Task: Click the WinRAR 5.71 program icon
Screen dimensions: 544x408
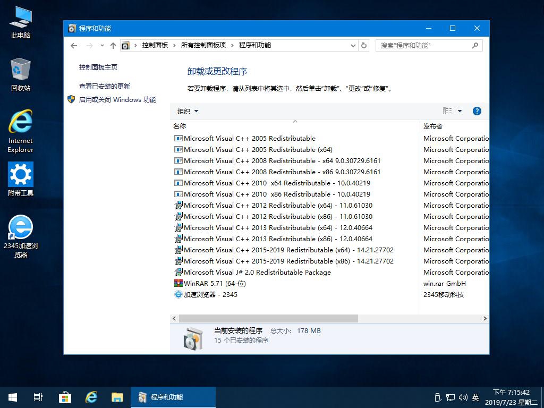Action: pos(178,283)
